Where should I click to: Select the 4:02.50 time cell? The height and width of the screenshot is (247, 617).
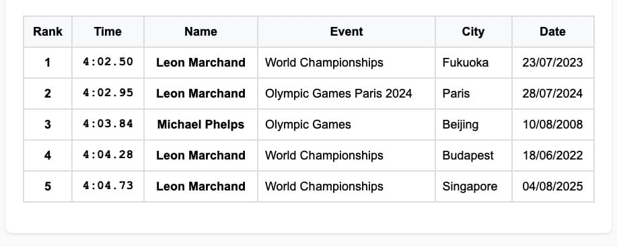pyautogui.click(x=108, y=63)
